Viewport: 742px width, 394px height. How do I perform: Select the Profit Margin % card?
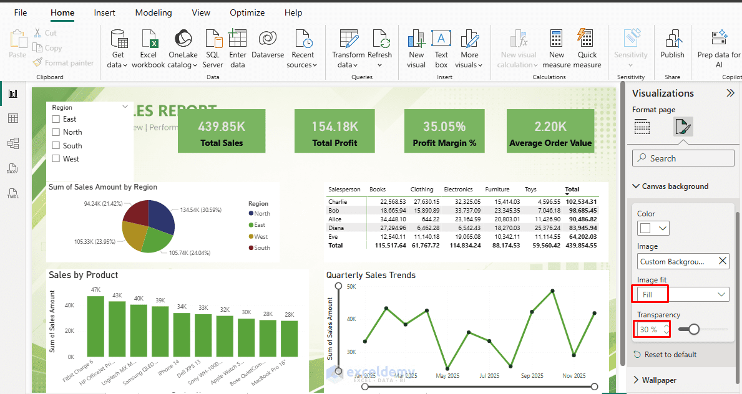click(444, 131)
